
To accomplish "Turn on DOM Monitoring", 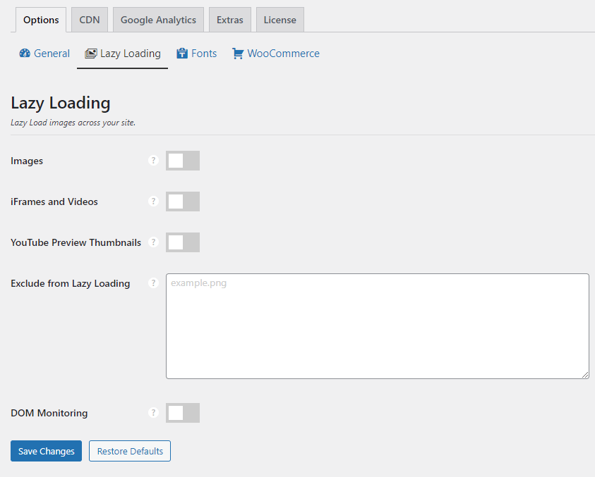I will click(182, 413).
